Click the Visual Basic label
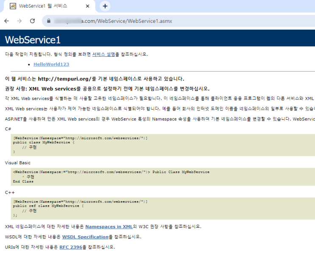This screenshot has width=315, height=254. coord(18,163)
